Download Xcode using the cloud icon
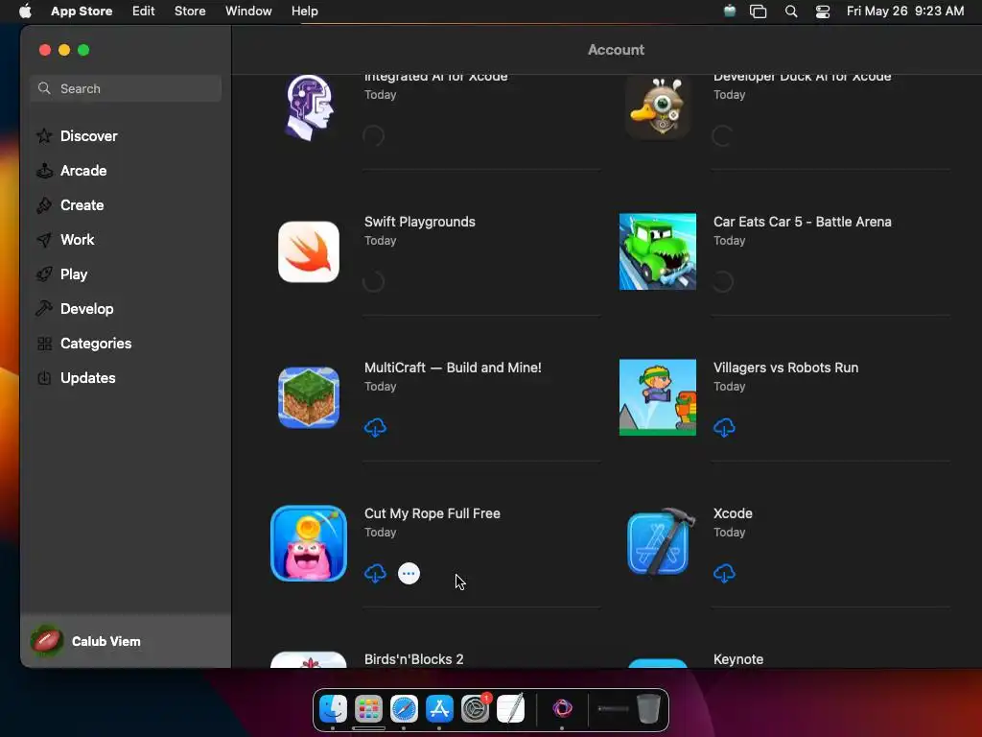This screenshot has height=737, width=982. (x=724, y=574)
